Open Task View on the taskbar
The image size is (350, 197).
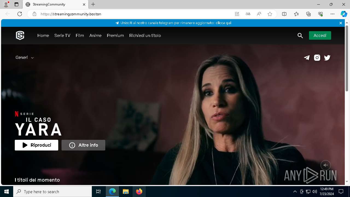tap(98, 192)
